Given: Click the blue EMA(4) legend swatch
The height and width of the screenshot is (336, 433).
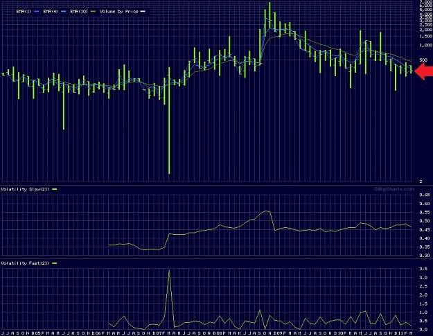Looking at the screenshot, I should click(64, 11).
